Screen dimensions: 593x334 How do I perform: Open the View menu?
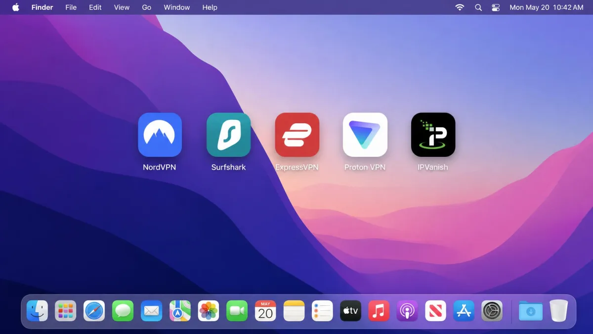tap(122, 7)
